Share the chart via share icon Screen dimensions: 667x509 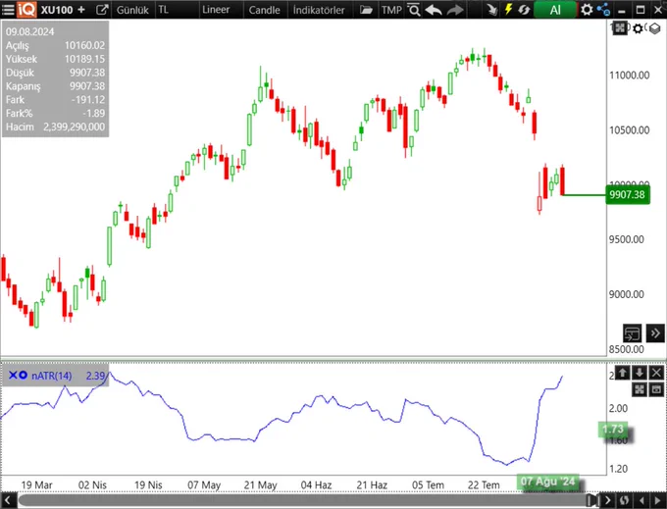coord(604,10)
